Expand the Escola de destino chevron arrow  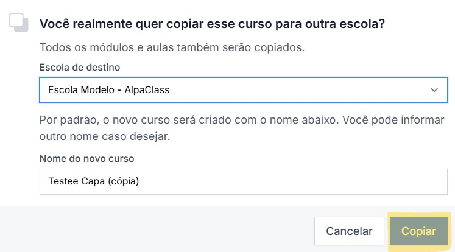point(434,90)
